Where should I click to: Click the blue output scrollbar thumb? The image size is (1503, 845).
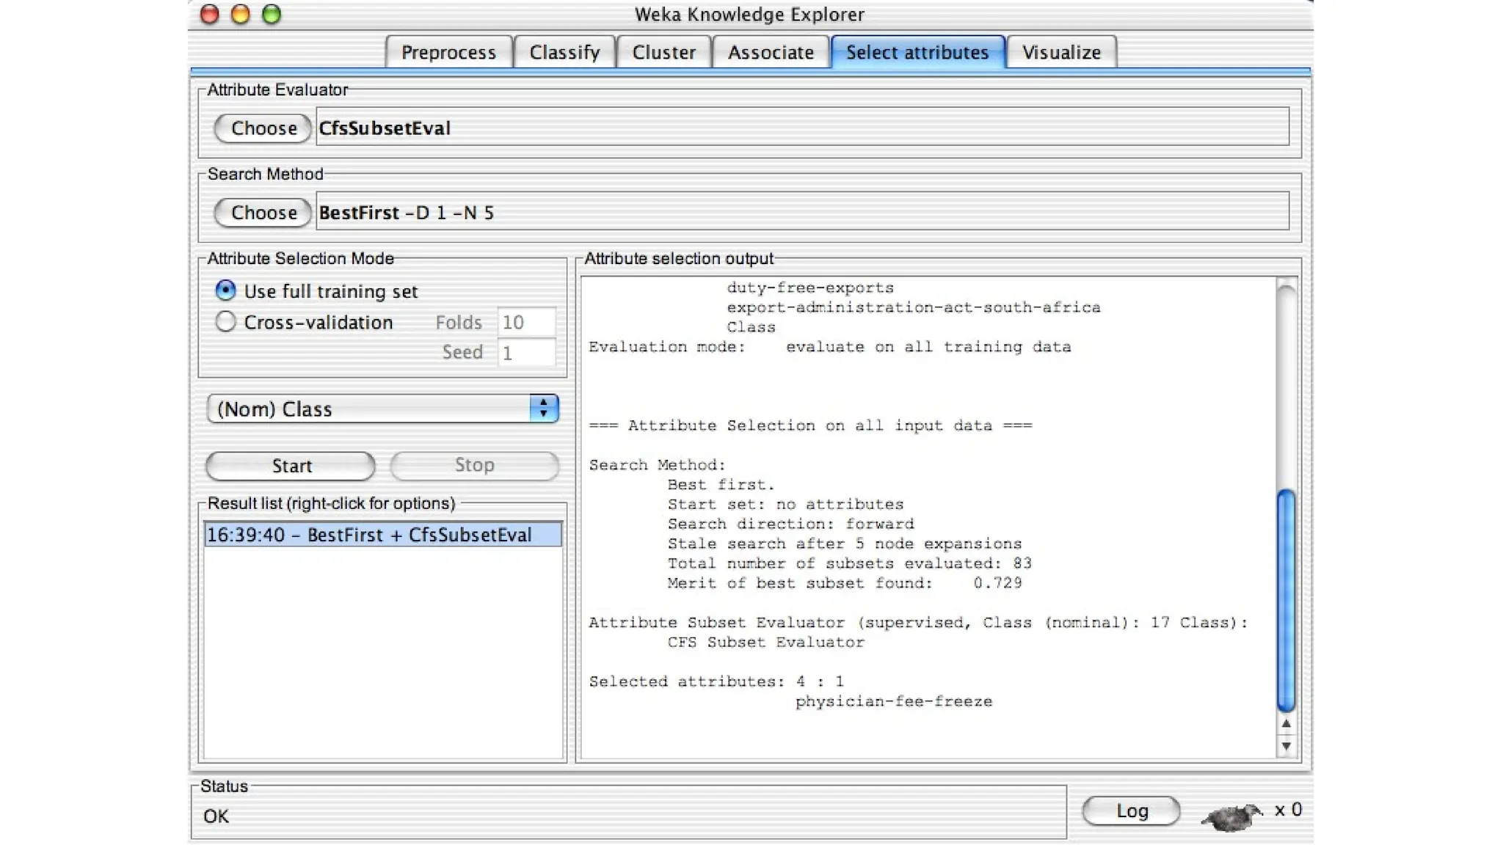click(x=1286, y=600)
